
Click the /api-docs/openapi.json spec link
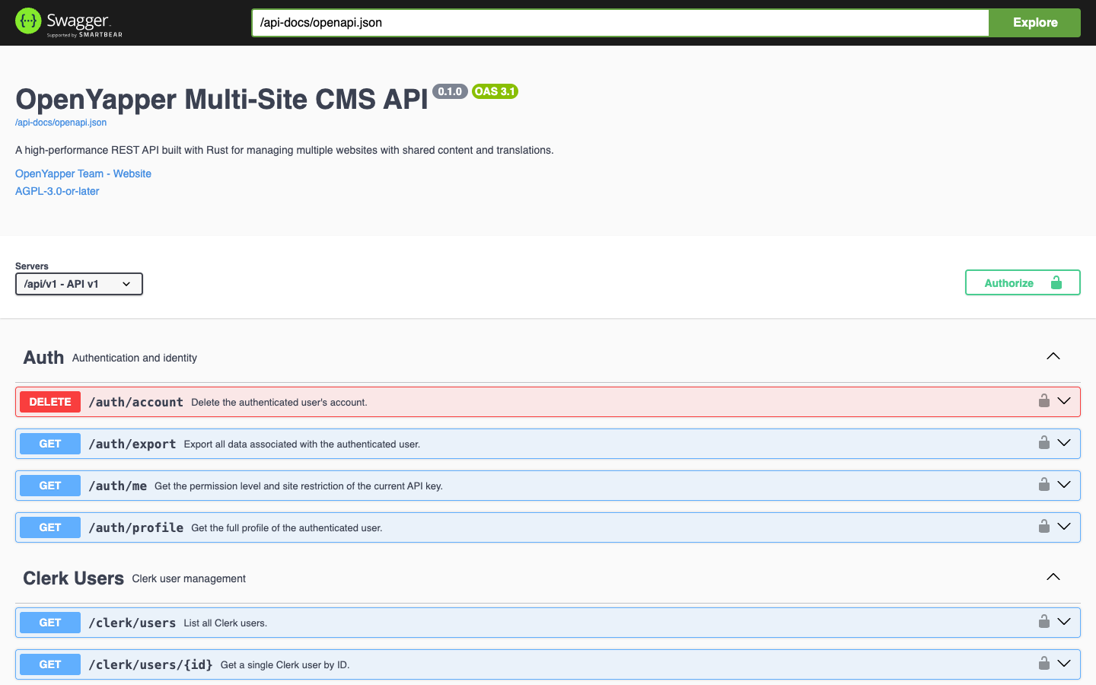[61, 122]
